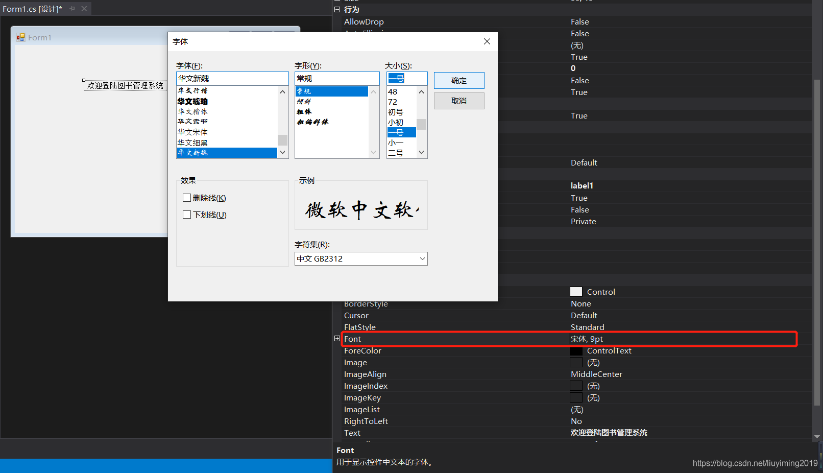Click the Control color swatch
823x473 pixels.
(576, 292)
